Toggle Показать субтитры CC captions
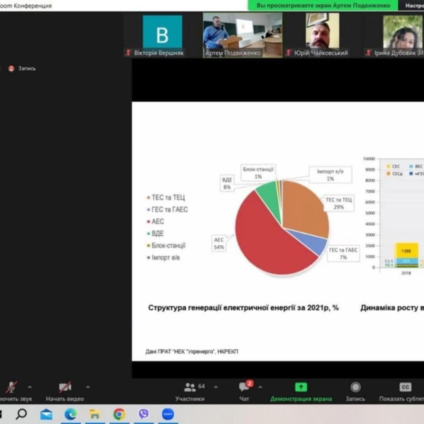This screenshot has width=424, height=424. (x=405, y=387)
